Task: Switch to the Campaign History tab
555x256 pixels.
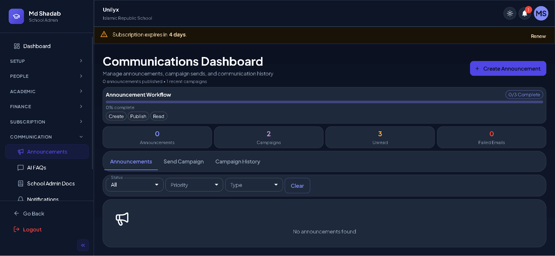Action: (x=238, y=162)
